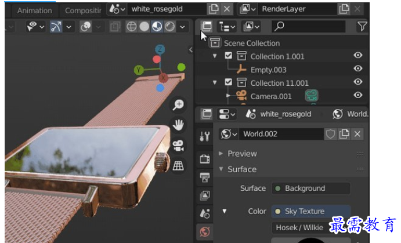Uncheck the Collection 1.001 checkbox
This screenshot has height=243, width=401.
coord(229,56)
